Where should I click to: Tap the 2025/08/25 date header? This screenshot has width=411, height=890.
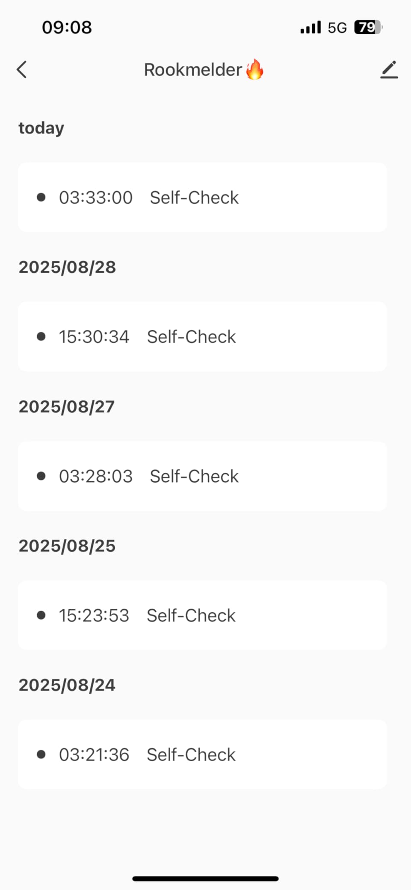pyautogui.click(x=67, y=546)
